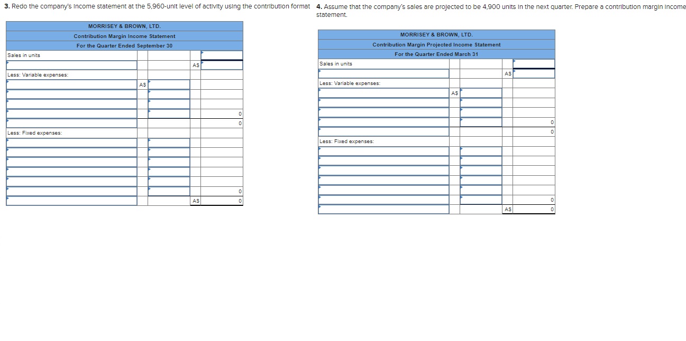Click "Less: Variable expenses:" label in March statement
This screenshot has height=341, width=686.
tap(350, 83)
